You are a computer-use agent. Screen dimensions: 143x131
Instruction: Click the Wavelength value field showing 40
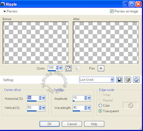click(78, 108)
